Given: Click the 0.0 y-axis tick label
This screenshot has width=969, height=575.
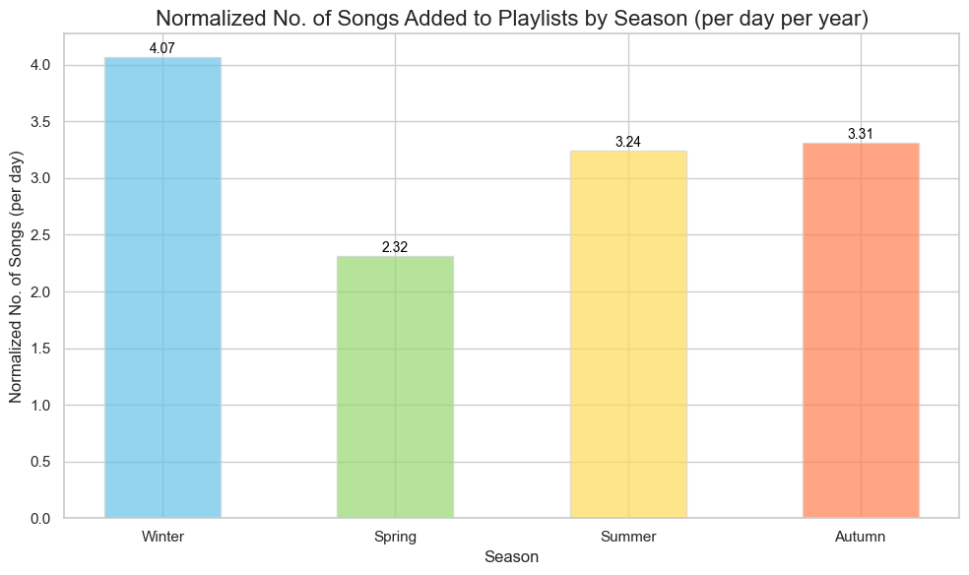Looking at the screenshot, I should pyautogui.click(x=40, y=519).
